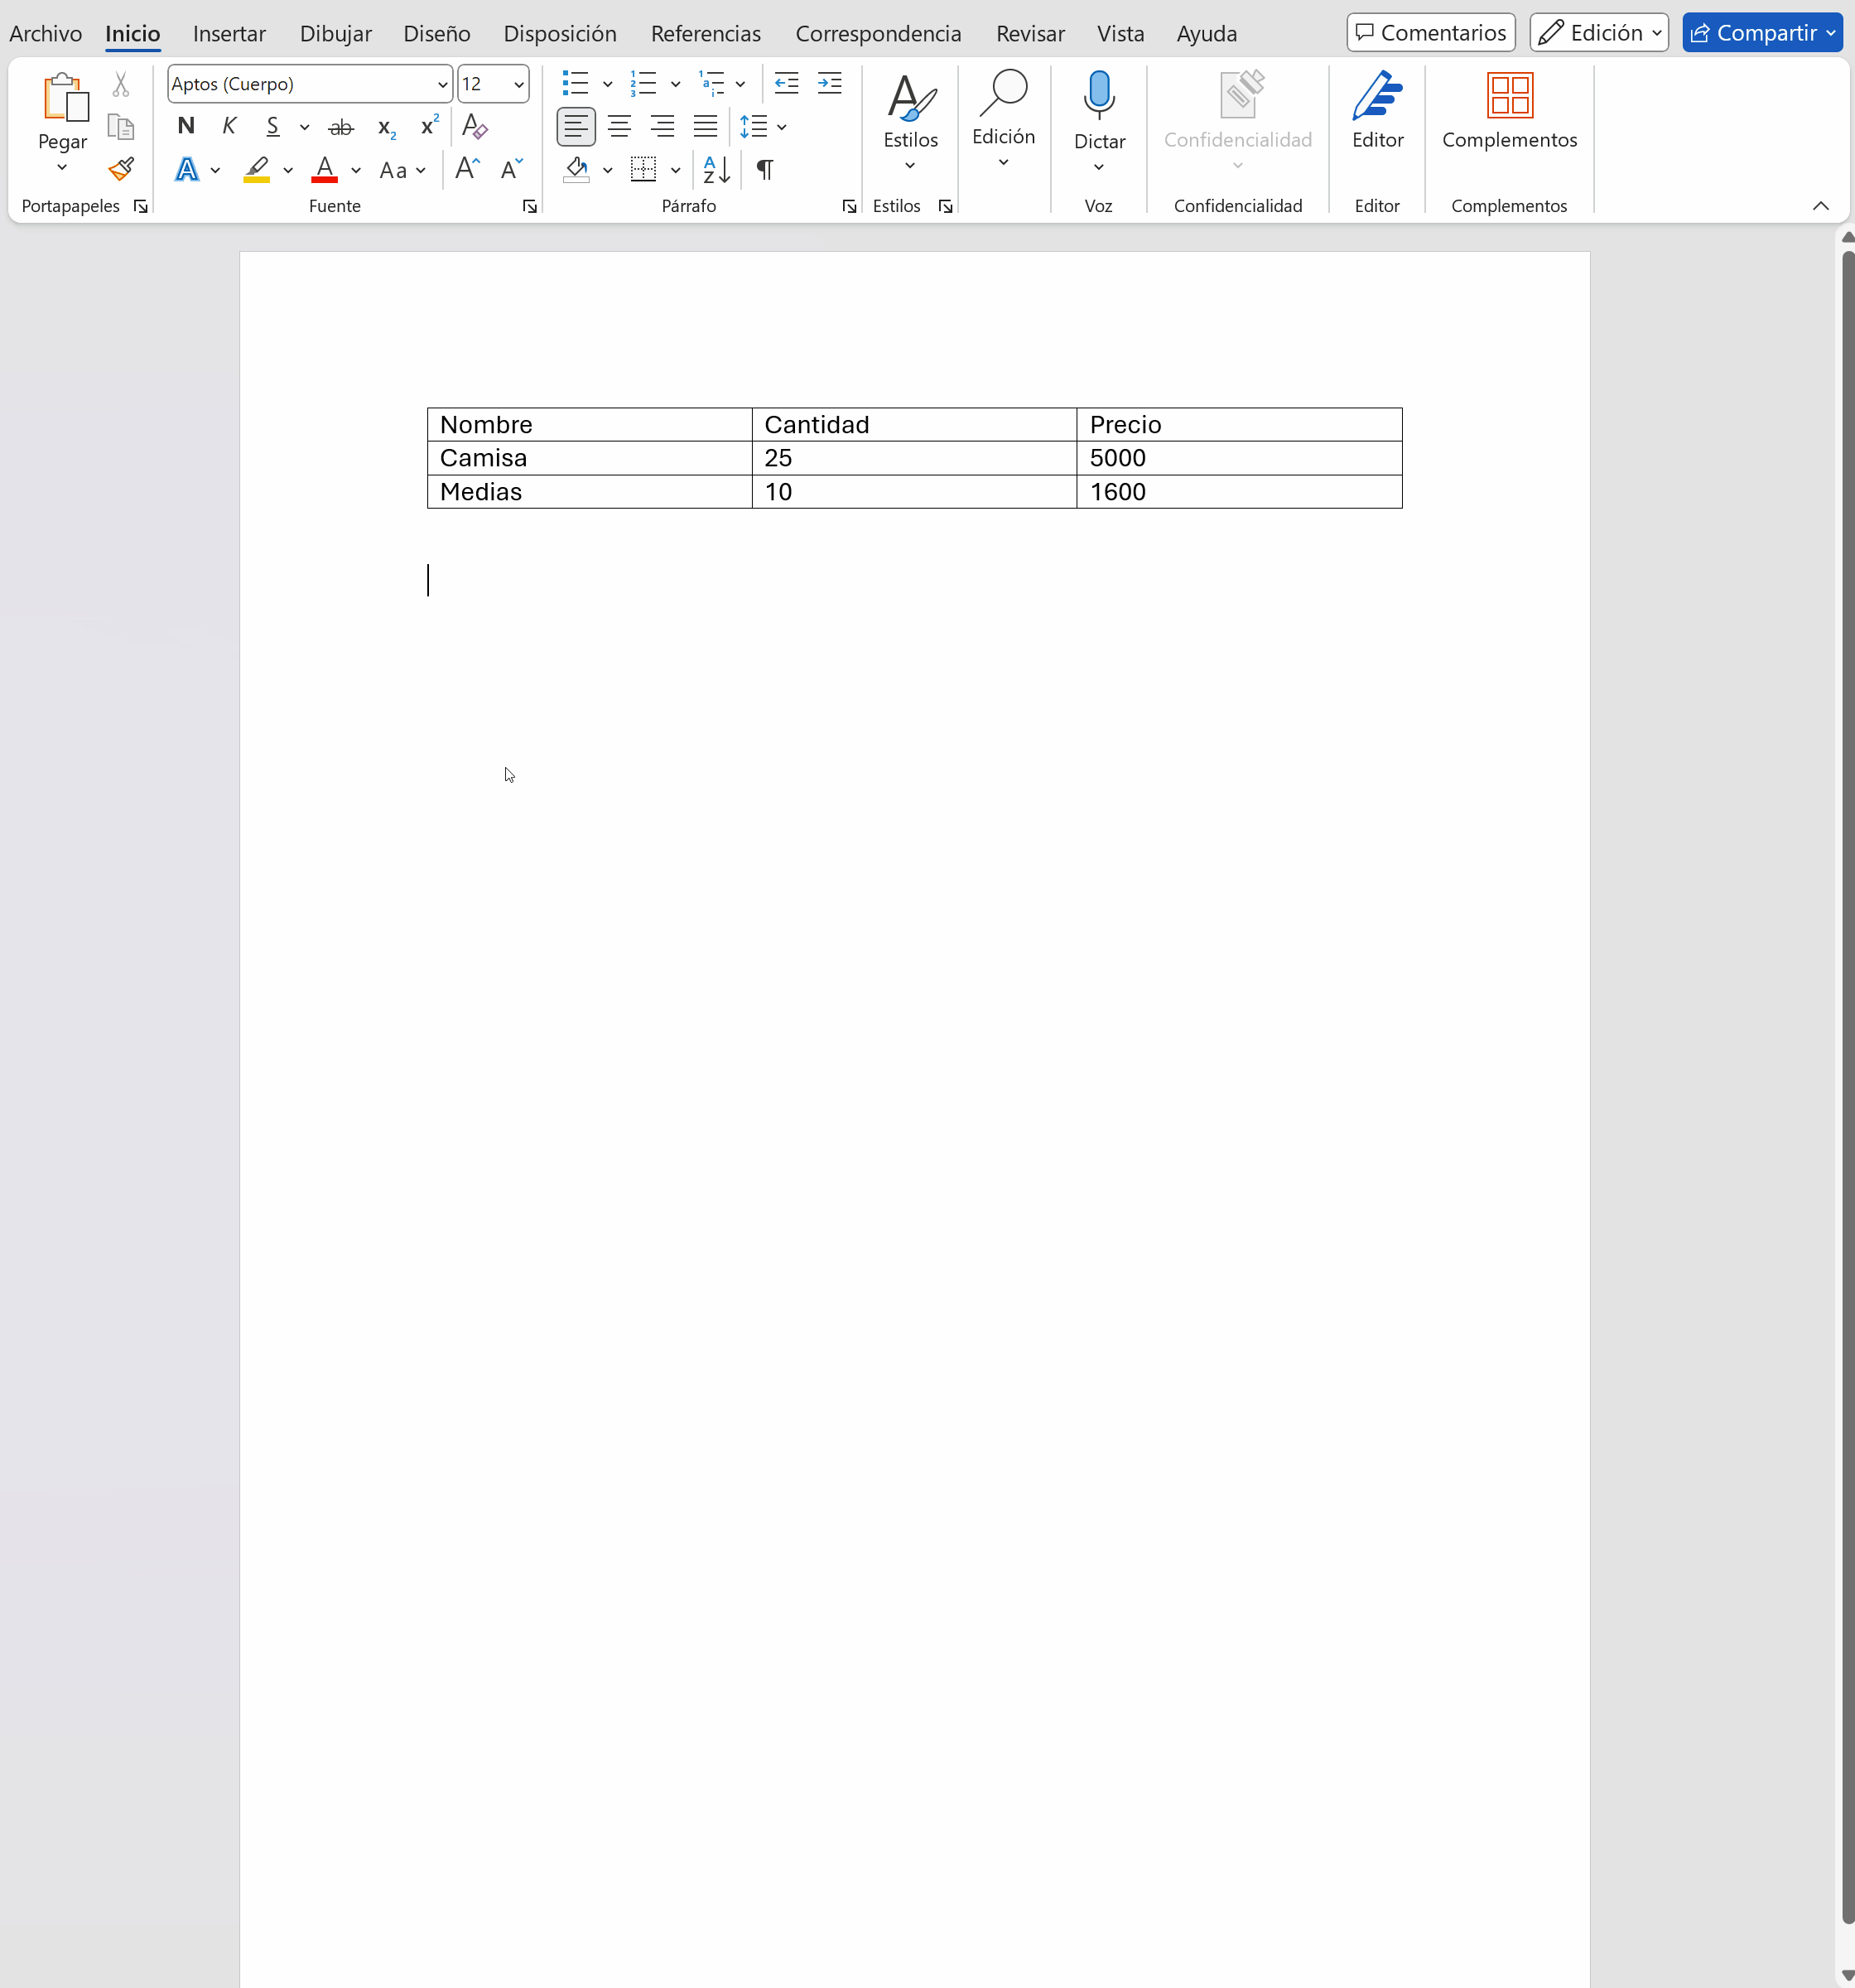Switch to the Disposición tab

pos(559,34)
